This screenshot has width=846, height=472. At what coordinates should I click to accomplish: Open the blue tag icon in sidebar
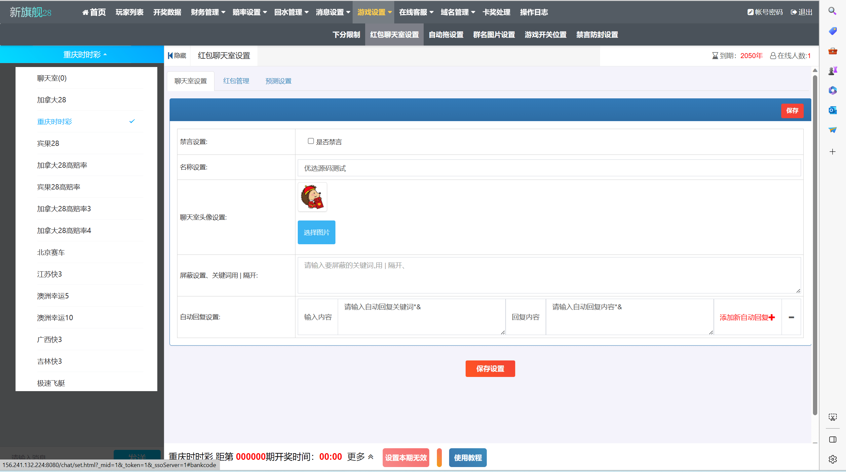click(x=832, y=31)
